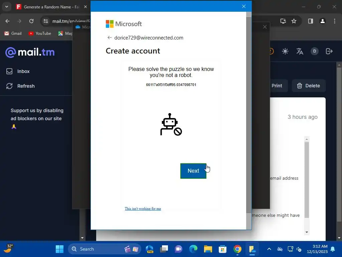Refresh the mail.tm mailbox
The image size is (342, 257).
(20, 86)
